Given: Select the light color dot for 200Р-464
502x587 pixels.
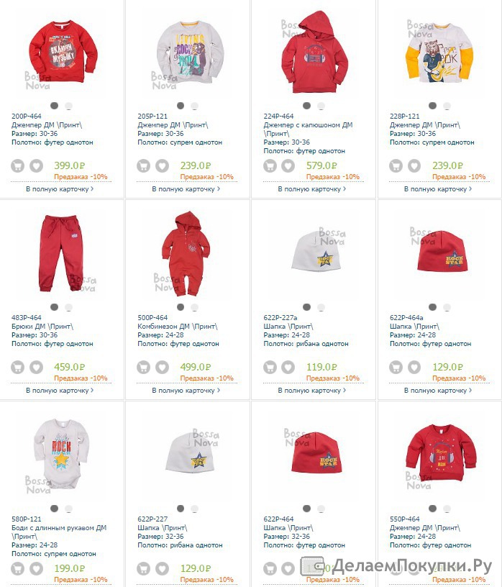Looking at the screenshot, I should (x=68, y=106).
